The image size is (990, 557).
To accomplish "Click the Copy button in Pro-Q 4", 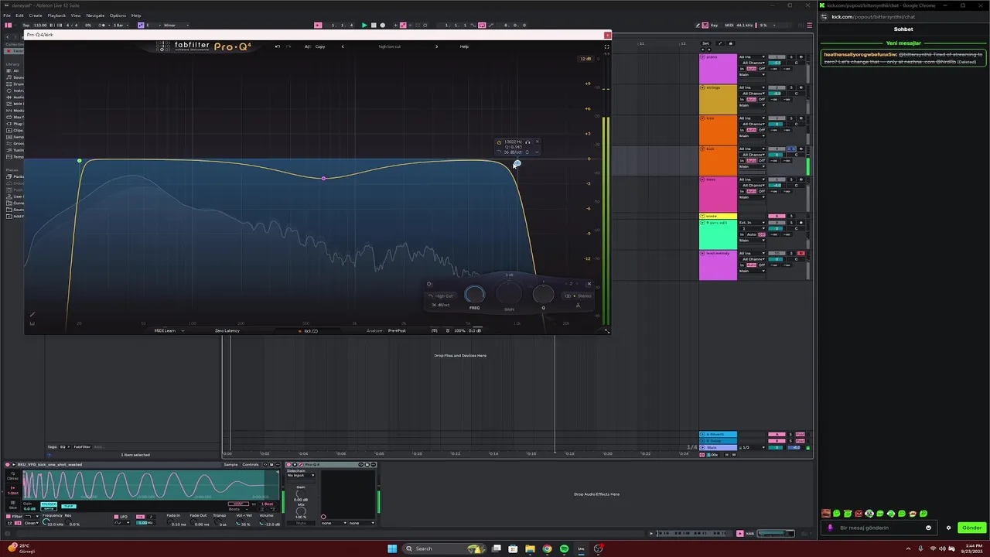I will (x=320, y=46).
